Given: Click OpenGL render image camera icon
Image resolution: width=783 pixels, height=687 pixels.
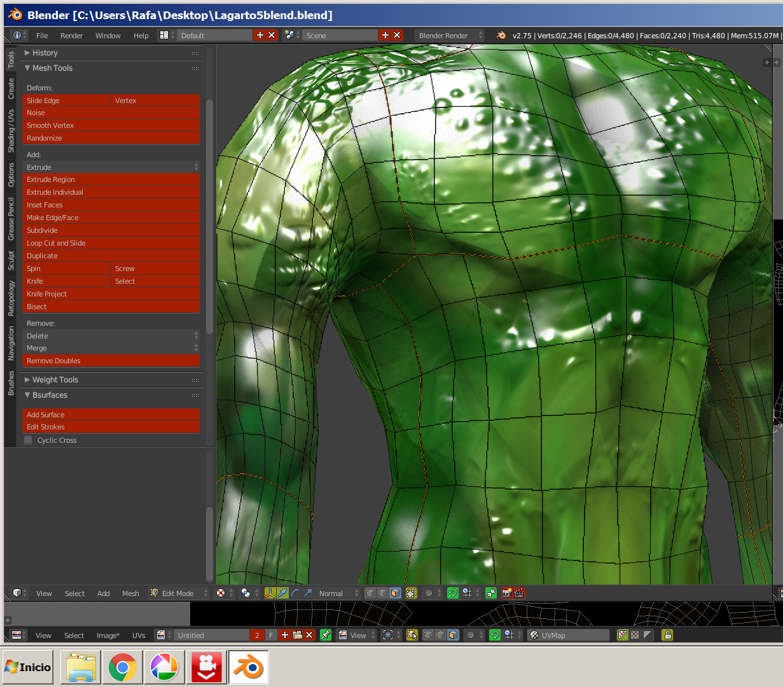Looking at the screenshot, I should 506,593.
